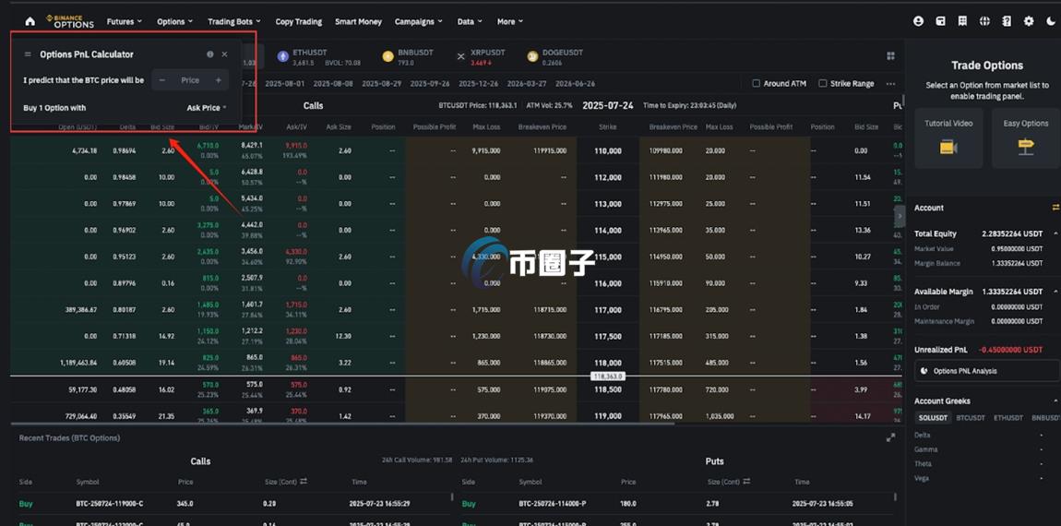Toggle Puts Size (Cont) unit switch
This screenshot has width=1061, height=526.
pos(746,482)
